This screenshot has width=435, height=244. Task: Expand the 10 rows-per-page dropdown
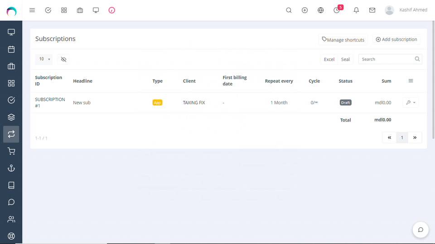point(44,59)
